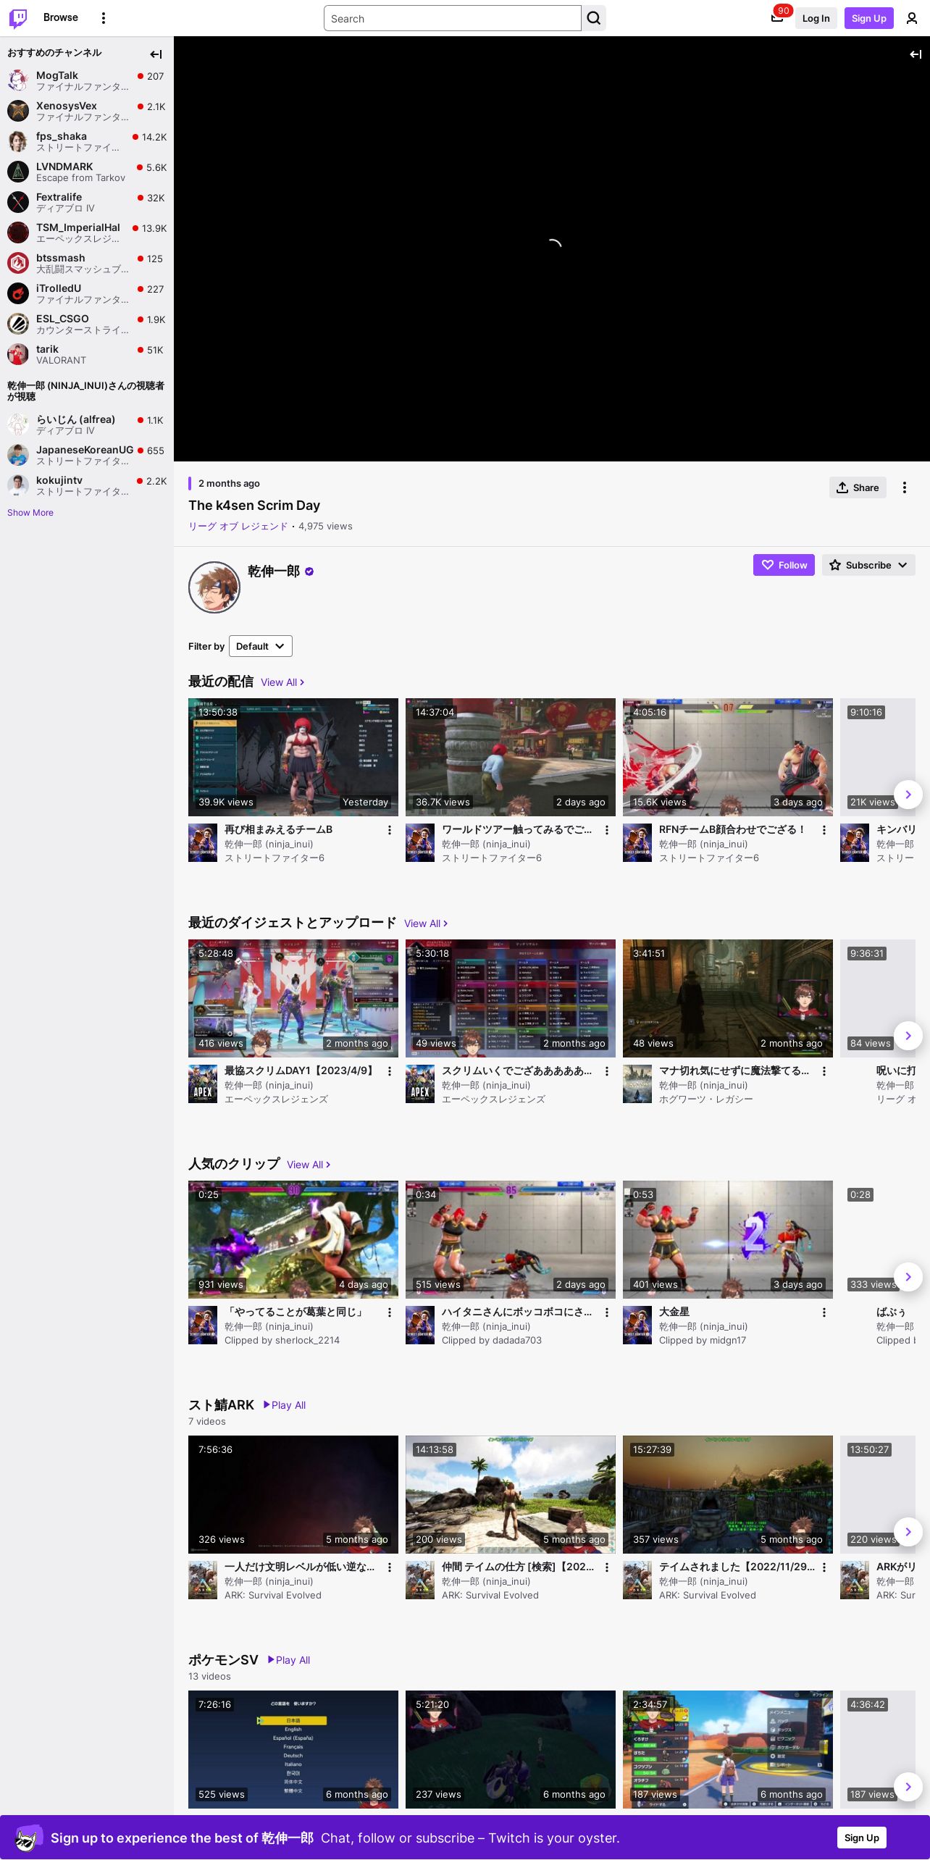930x1860 pixels.
Task: Open the 0:25 clip thumbnail with 931 views
Action: point(293,1239)
